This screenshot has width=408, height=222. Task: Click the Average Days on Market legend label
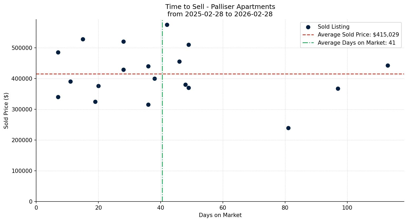pyautogui.click(x=356, y=43)
